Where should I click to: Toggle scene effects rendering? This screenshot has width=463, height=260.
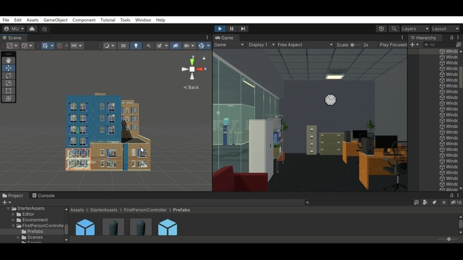click(x=160, y=46)
